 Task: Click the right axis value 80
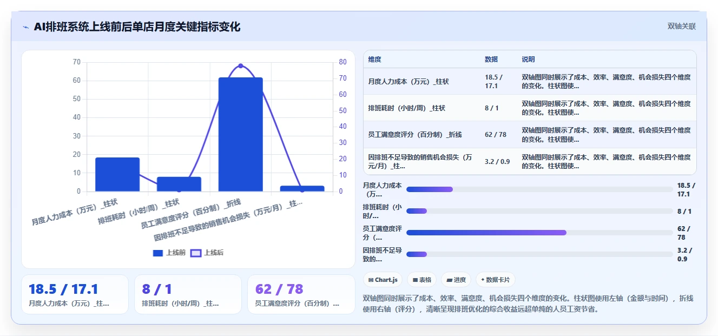(342, 62)
